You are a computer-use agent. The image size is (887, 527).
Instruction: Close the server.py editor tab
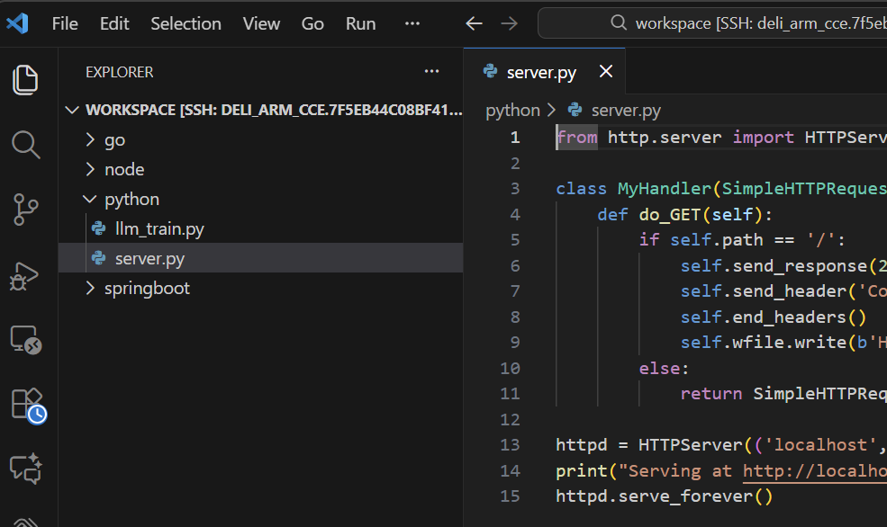(606, 72)
